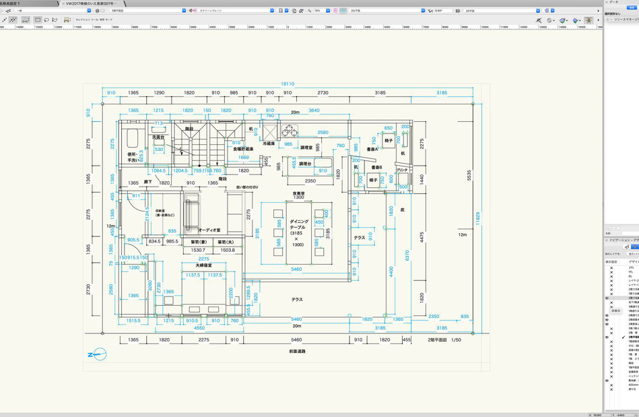Toggle visibility of the 2FL design layer
Viewport: 639px width, 417px height.
[x=611, y=267]
